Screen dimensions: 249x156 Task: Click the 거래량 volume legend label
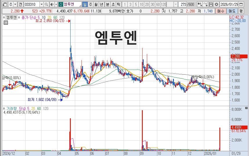(x=11, y=108)
